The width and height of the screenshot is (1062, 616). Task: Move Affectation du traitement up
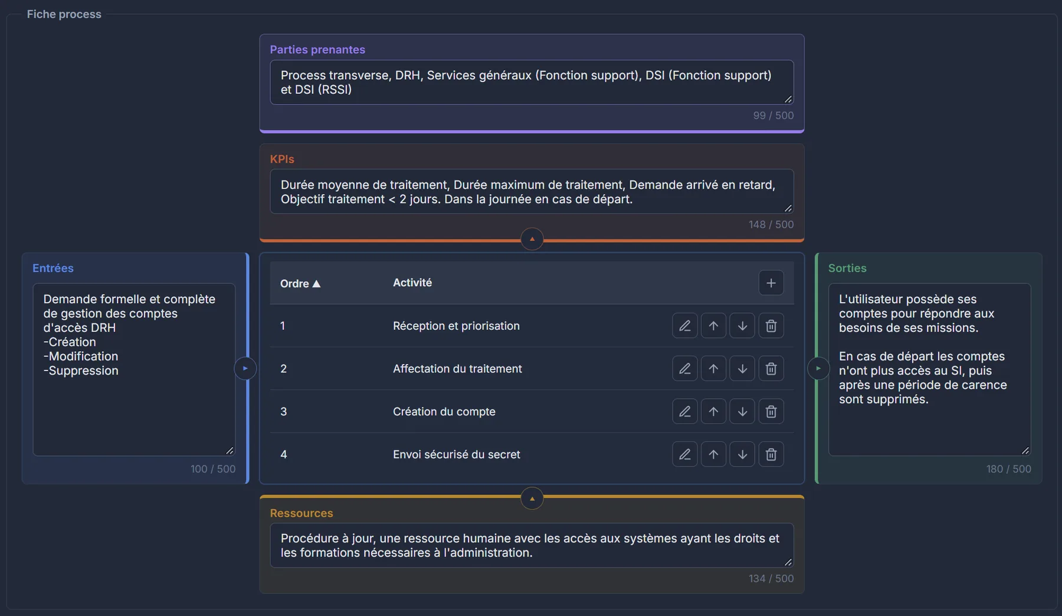coord(713,369)
